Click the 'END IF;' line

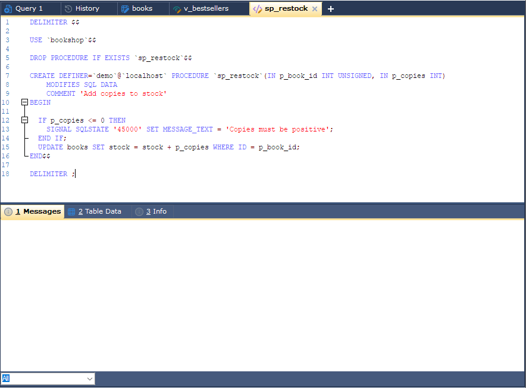(52, 138)
